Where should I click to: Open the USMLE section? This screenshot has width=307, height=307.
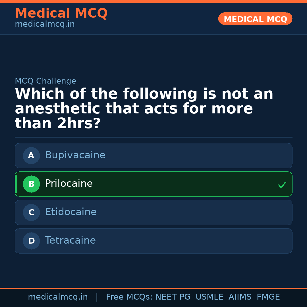209,296
